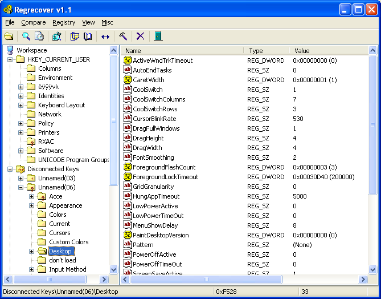Click the hammer toolbar icon
Image resolution: width=381 pixels, height=299 pixels.
(123, 37)
